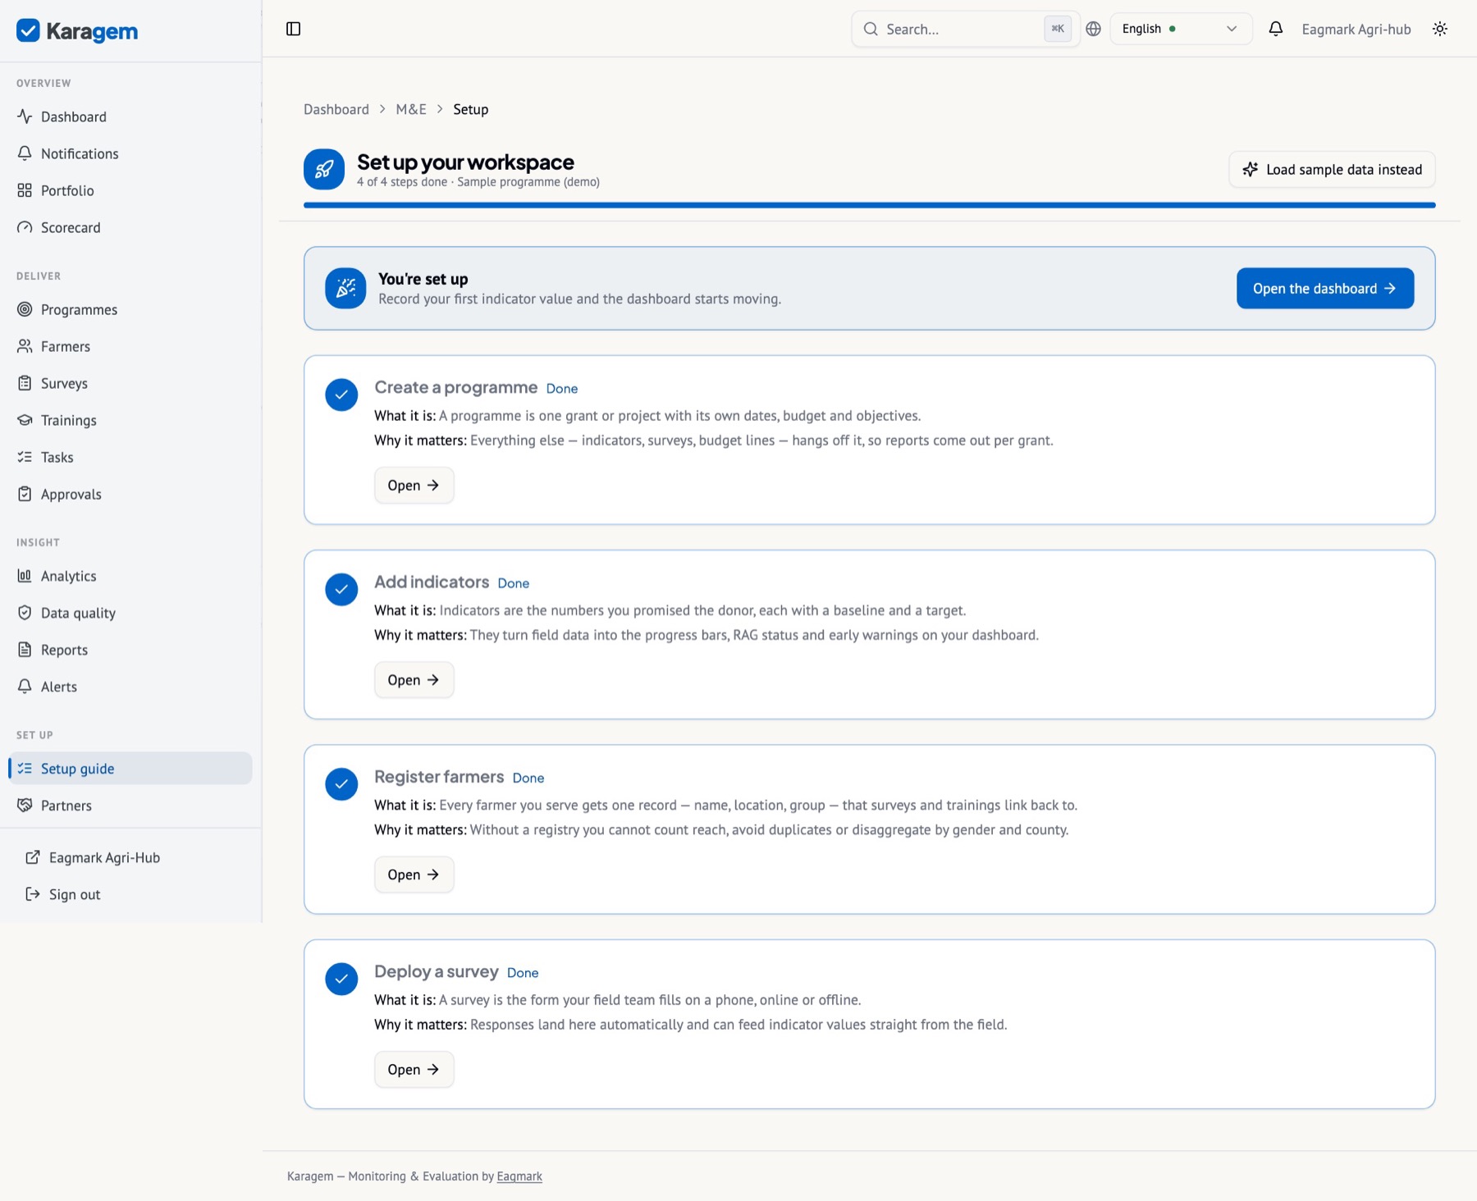Click the Karagem logo
Screen dimensions: 1477x1201
coord(77,30)
